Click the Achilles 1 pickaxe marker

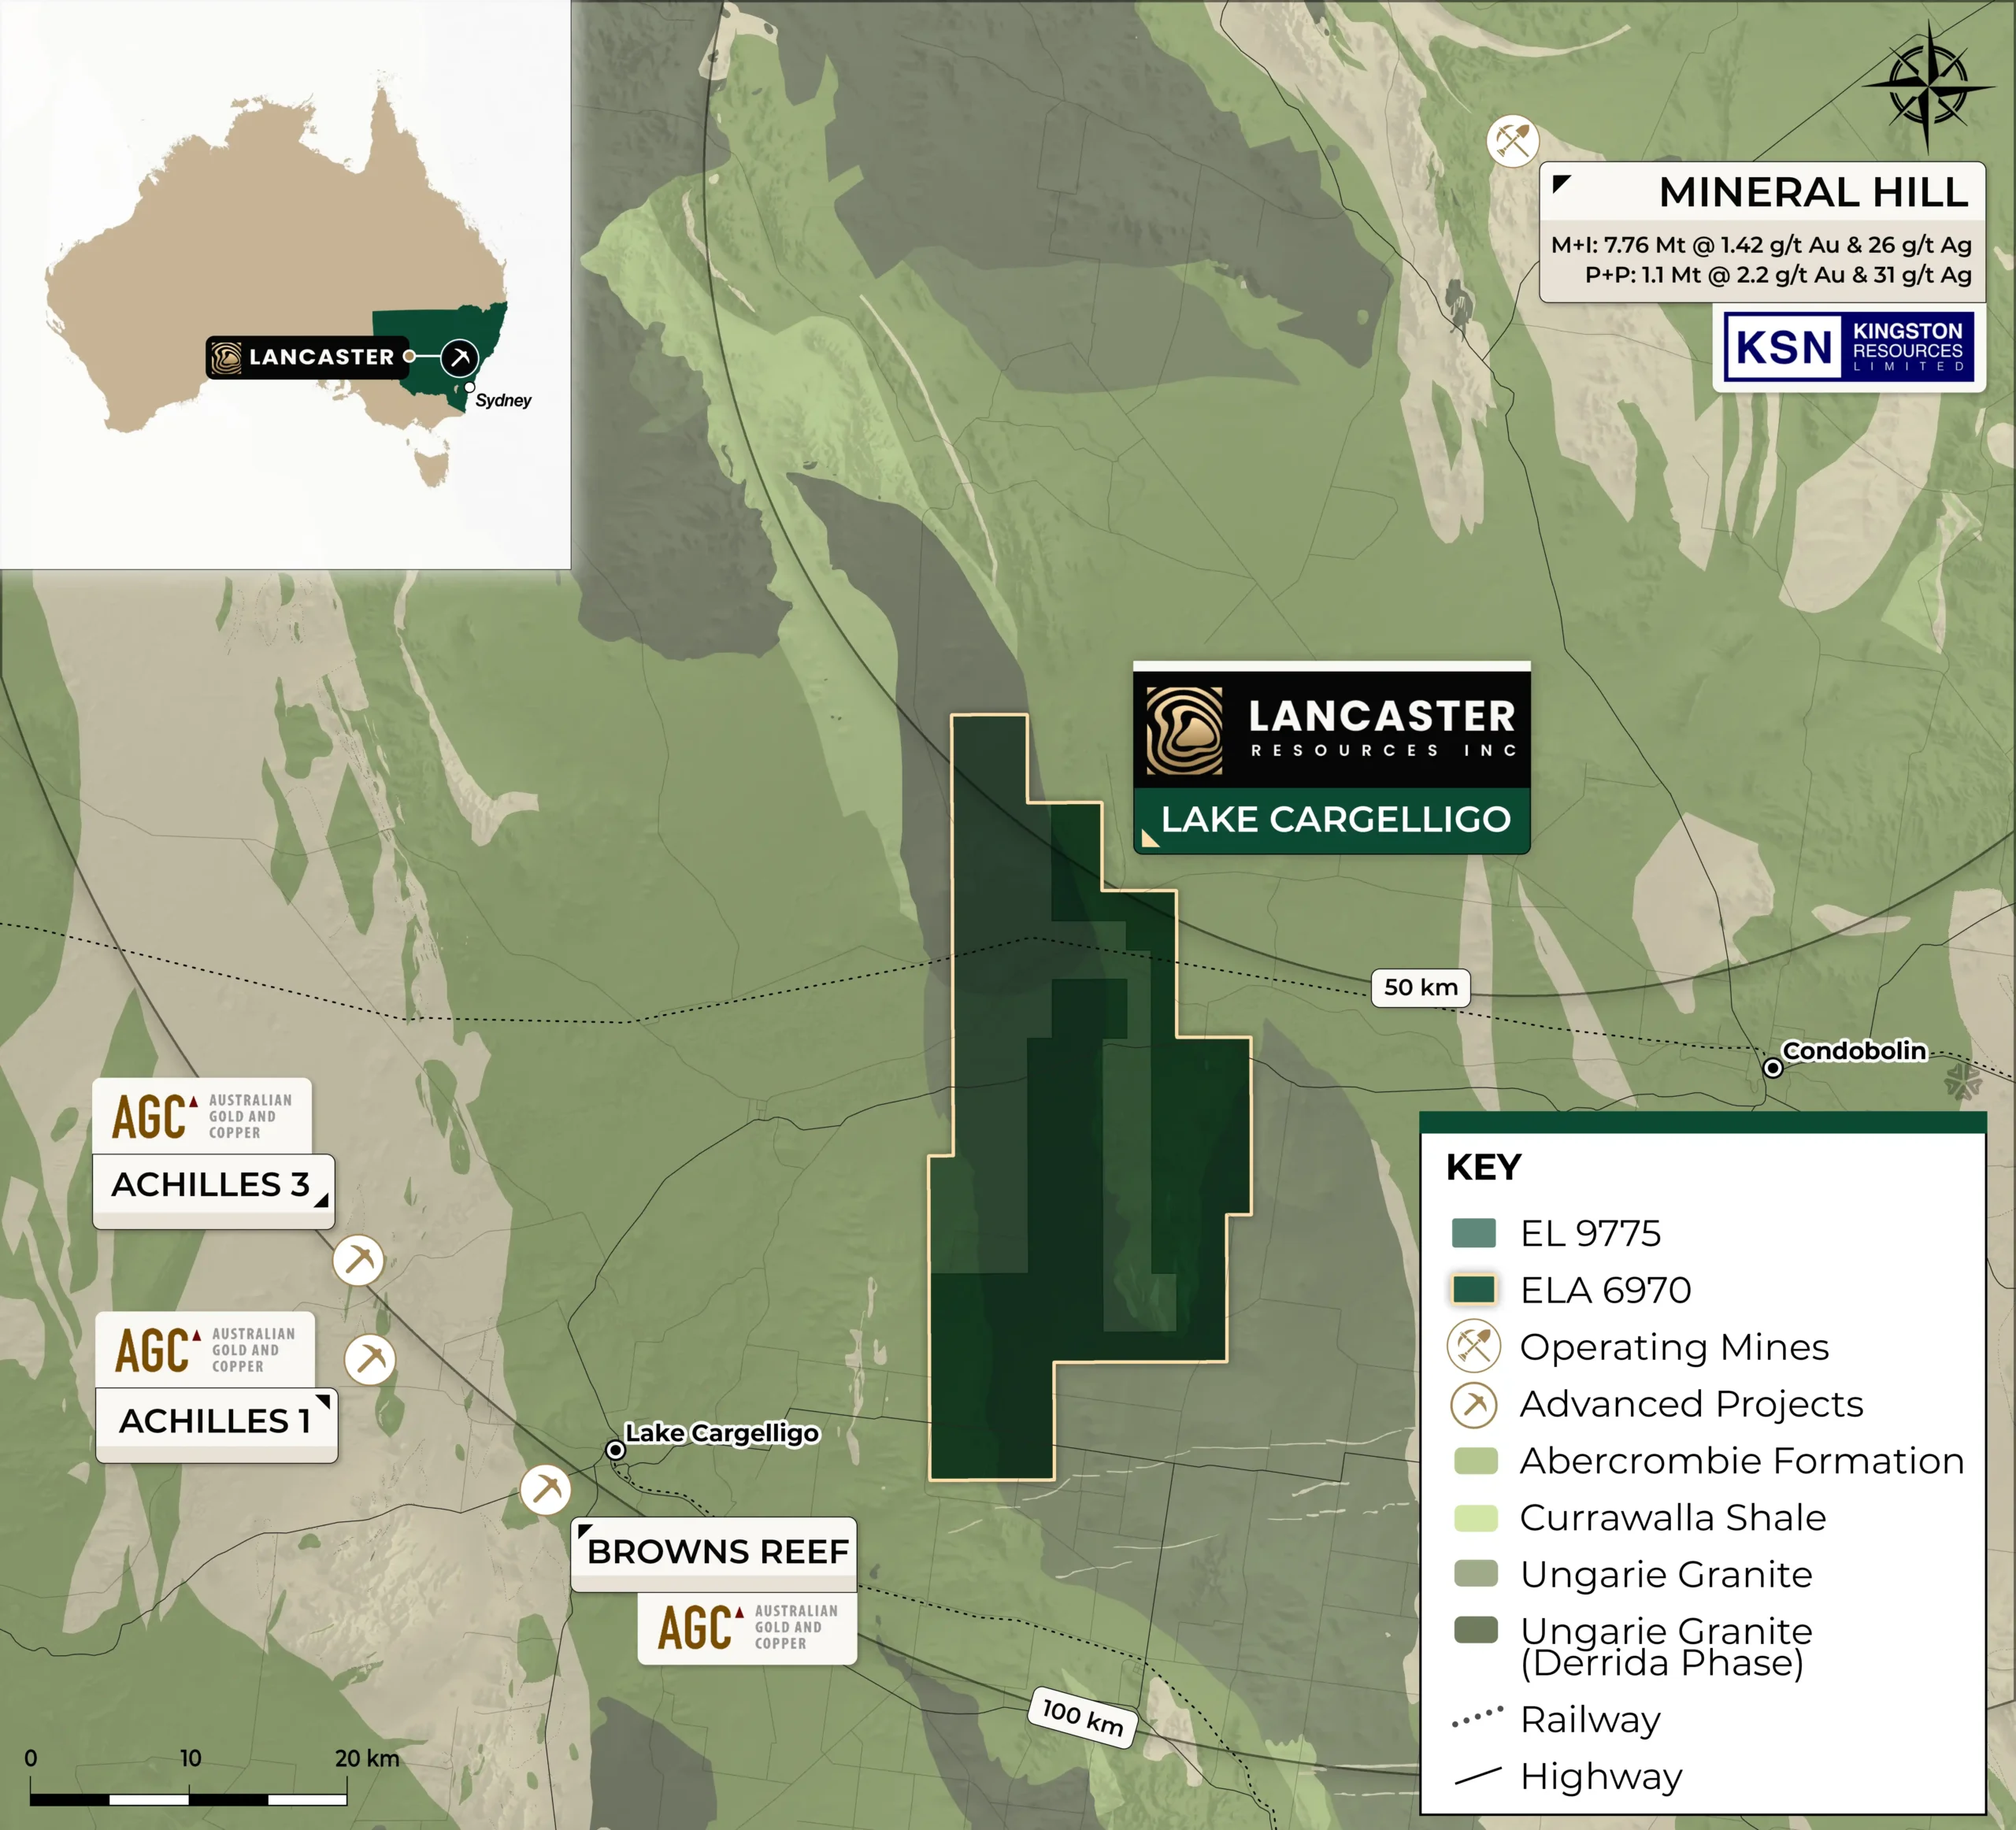(x=370, y=1359)
